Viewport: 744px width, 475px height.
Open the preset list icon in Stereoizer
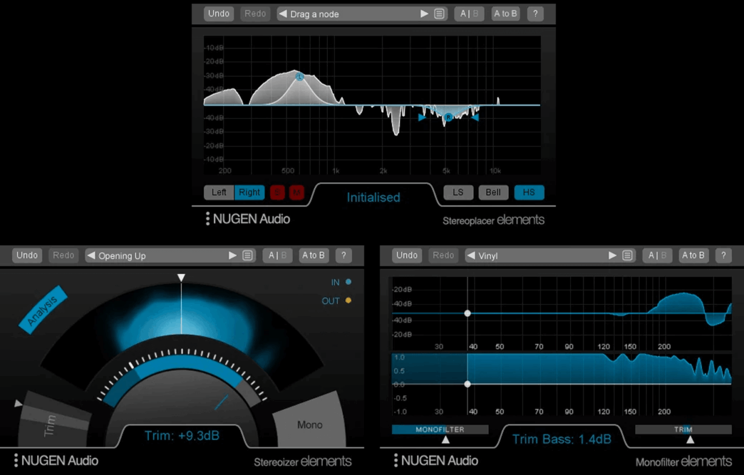point(247,255)
